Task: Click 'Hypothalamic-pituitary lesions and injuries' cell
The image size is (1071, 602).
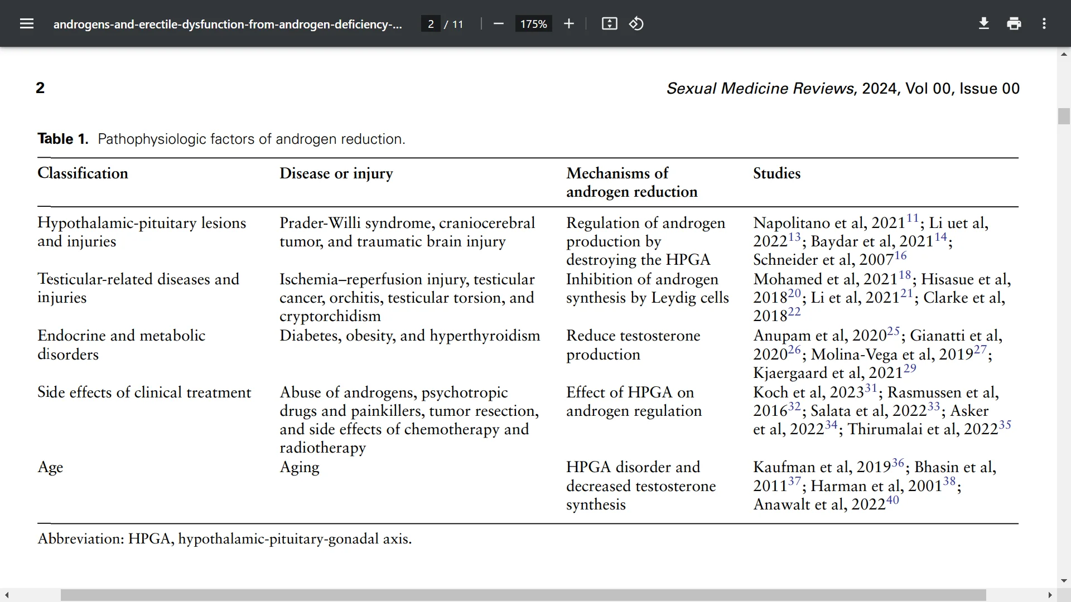Action: pyautogui.click(x=142, y=232)
